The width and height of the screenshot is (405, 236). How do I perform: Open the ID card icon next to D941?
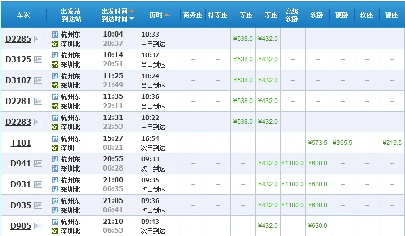click(x=38, y=163)
